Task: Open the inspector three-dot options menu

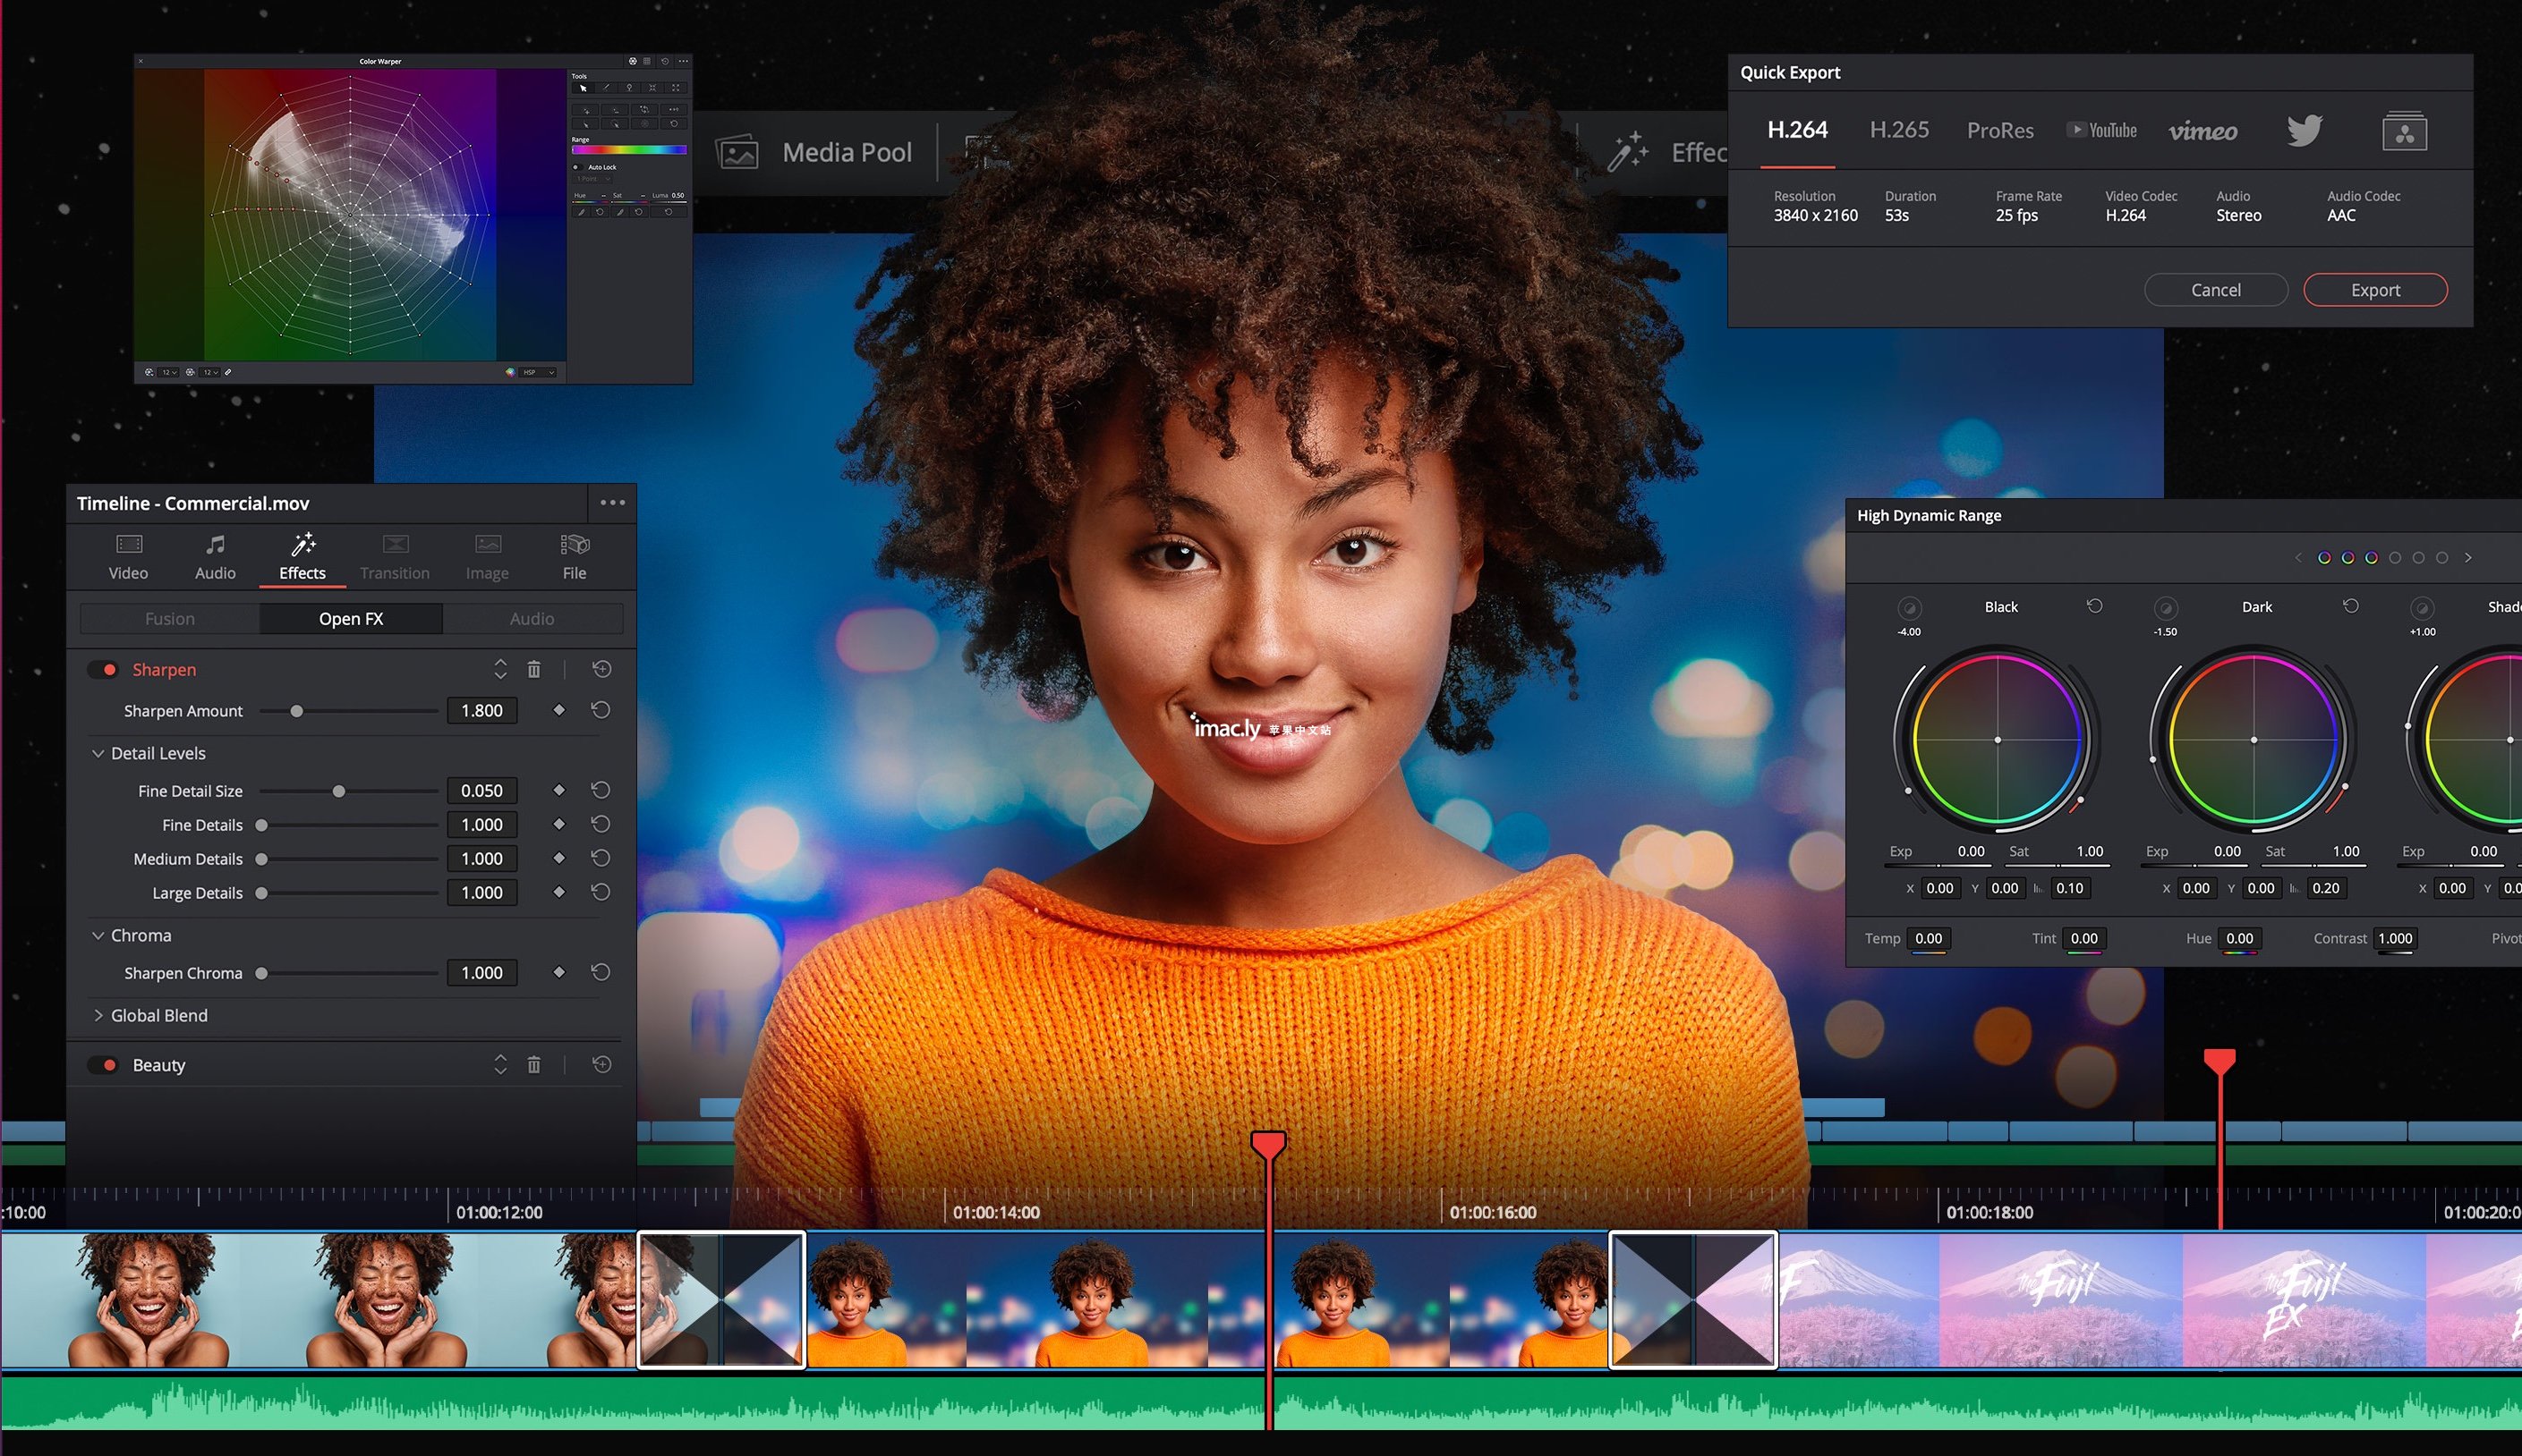Action: pos(612,503)
